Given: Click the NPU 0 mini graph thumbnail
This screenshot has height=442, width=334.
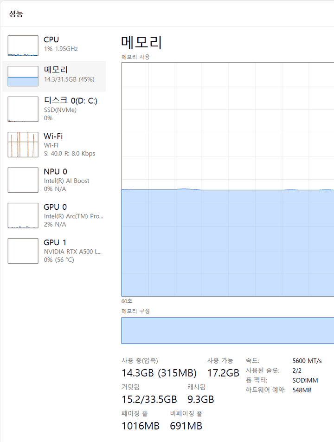Looking at the screenshot, I should pyautogui.click(x=23, y=180).
